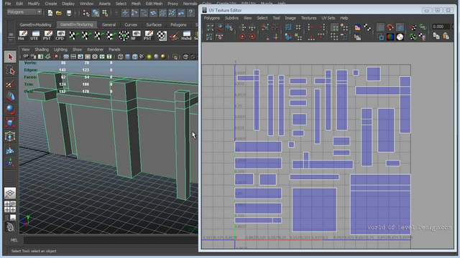Toggle alpha channel display white circle
The width and height of the screenshot is (460, 258).
pyautogui.click(x=400, y=37)
